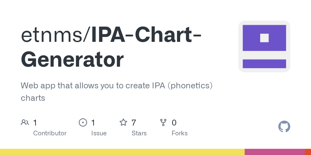Click the contributors people icon
This screenshot has width=311, height=155.
tap(25, 122)
